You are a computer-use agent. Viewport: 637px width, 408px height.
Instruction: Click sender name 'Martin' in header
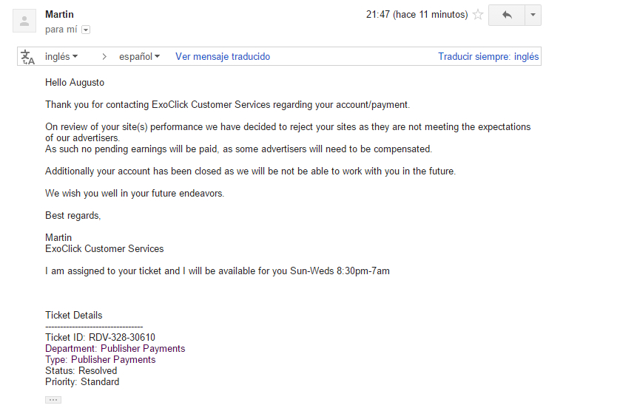click(59, 14)
